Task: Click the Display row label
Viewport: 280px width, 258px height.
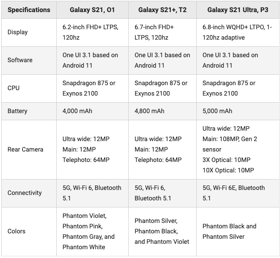Action: click(17, 32)
